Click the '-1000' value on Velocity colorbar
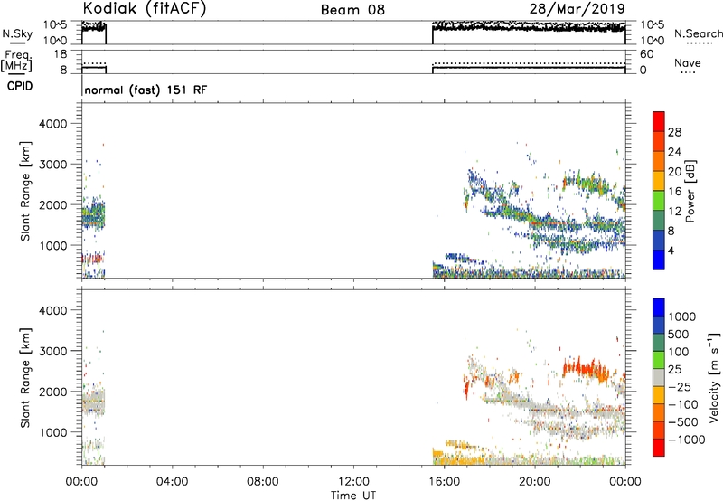Screen dimensions: 723x501 686,440
